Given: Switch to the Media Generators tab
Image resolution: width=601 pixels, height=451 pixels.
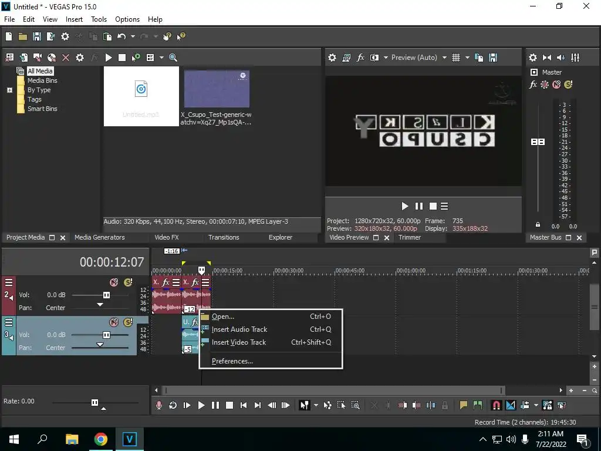Looking at the screenshot, I should pyautogui.click(x=100, y=237).
